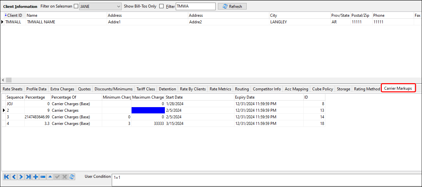Click the Start Date column header
The height and width of the screenshot is (187, 422).
[199, 97]
